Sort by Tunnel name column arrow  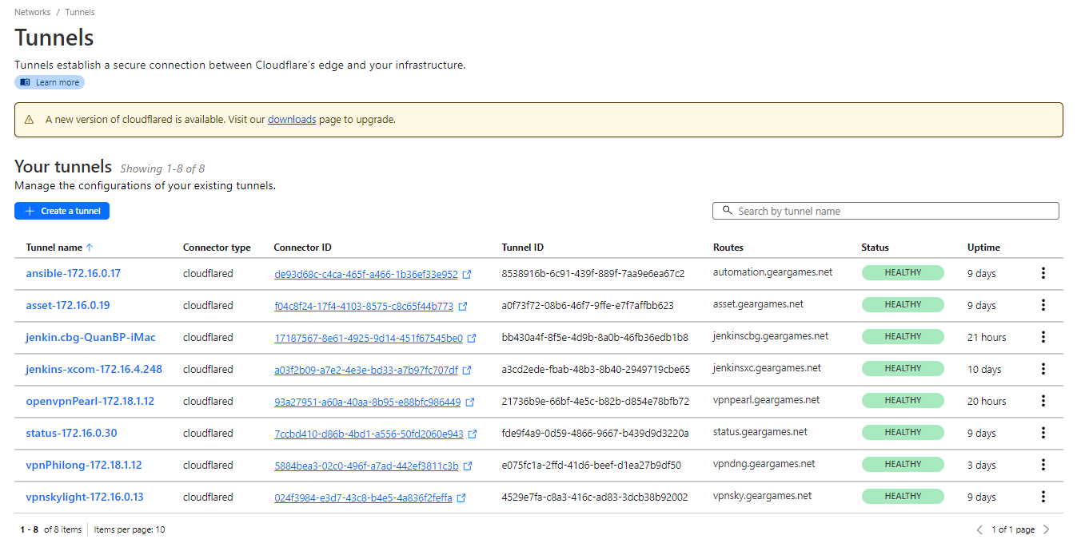90,248
